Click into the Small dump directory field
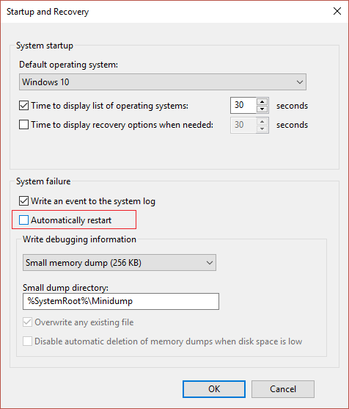 (121, 301)
